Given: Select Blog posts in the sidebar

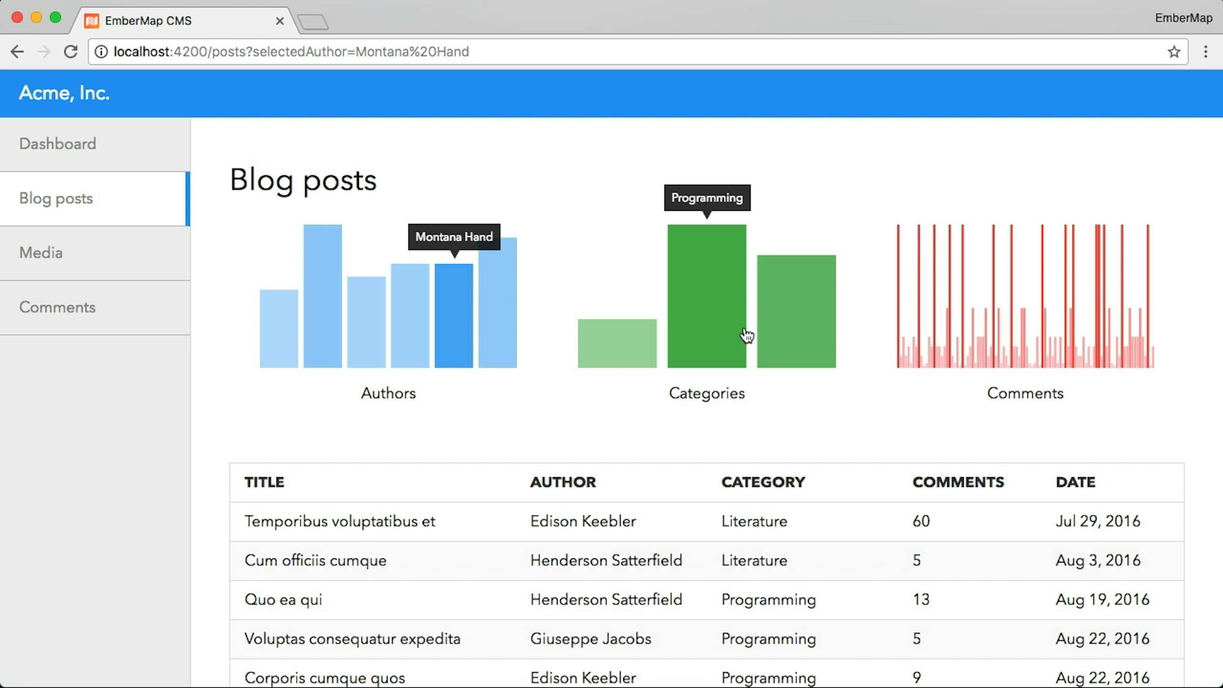Looking at the screenshot, I should 55,198.
